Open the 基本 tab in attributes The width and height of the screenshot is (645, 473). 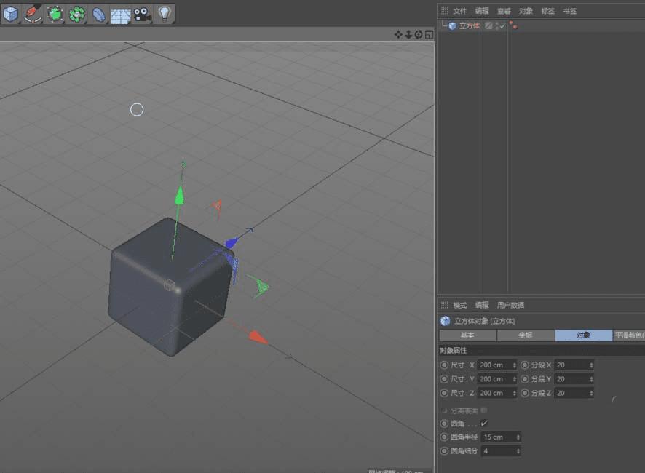pyautogui.click(x=467, y=335)
